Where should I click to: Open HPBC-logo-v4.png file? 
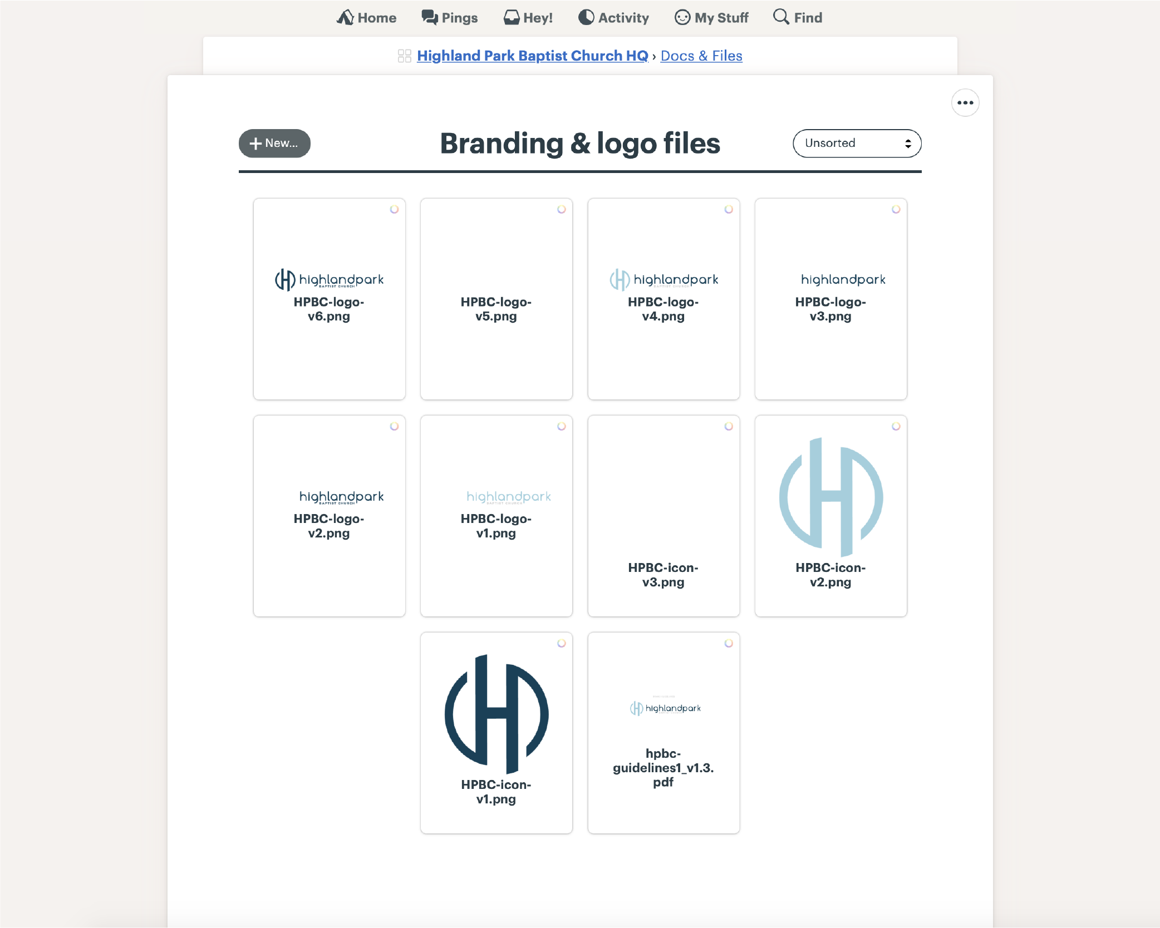click(664, 299)
